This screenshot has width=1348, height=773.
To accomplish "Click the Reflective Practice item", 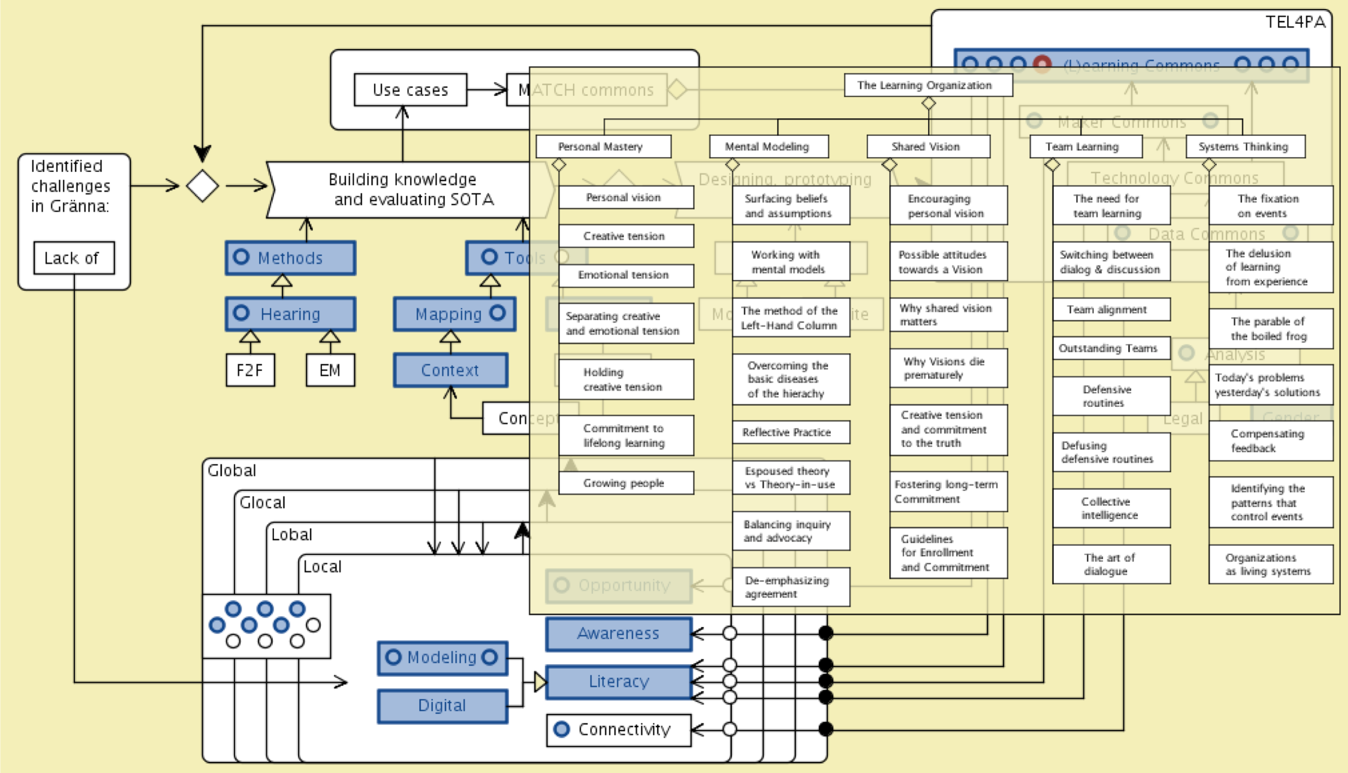I will pos(790,432).
